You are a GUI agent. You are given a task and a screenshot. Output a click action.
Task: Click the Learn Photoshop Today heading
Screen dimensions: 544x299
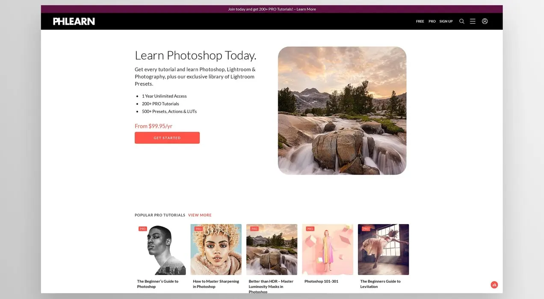click(x=195, y=56)
